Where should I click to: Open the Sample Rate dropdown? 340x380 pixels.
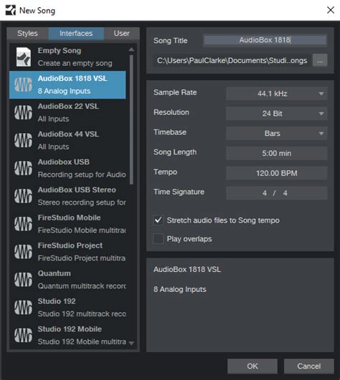tap(277, 94)
